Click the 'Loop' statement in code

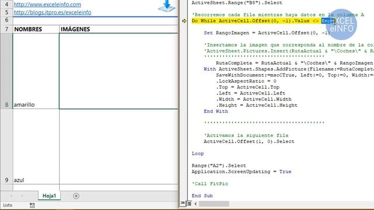coord(198,153)
